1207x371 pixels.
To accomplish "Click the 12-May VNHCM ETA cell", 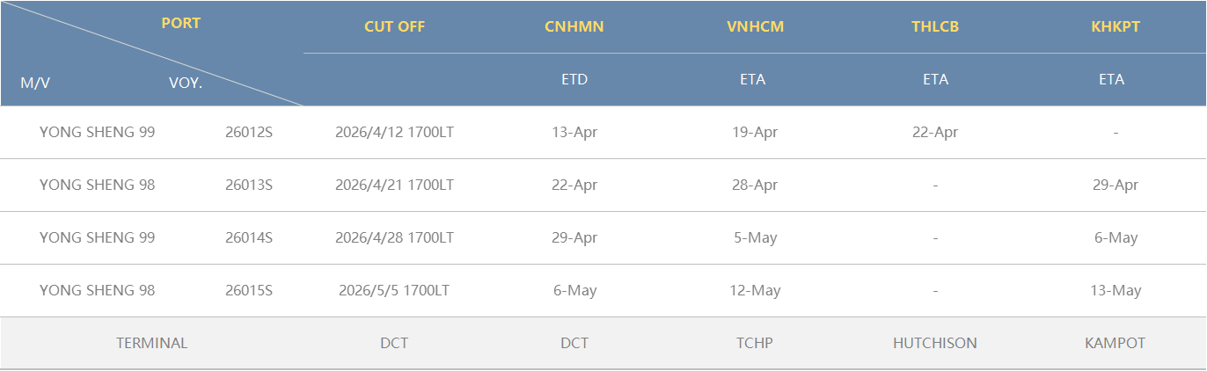I will click(754, 291).
